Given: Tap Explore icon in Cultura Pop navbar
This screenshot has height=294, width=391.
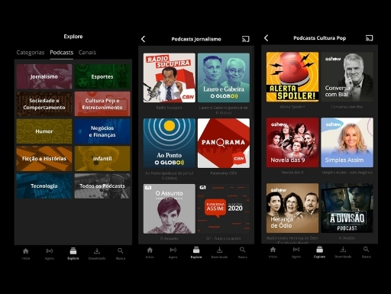Looking at the screenshot, I should [x=319, y=250].
